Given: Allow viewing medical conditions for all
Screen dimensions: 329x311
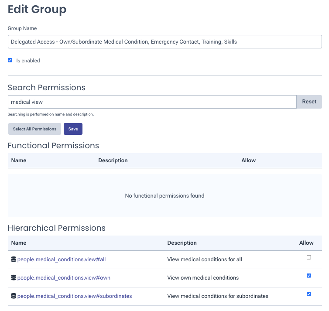Looking at the screenshot, I should tap(309, 257).
